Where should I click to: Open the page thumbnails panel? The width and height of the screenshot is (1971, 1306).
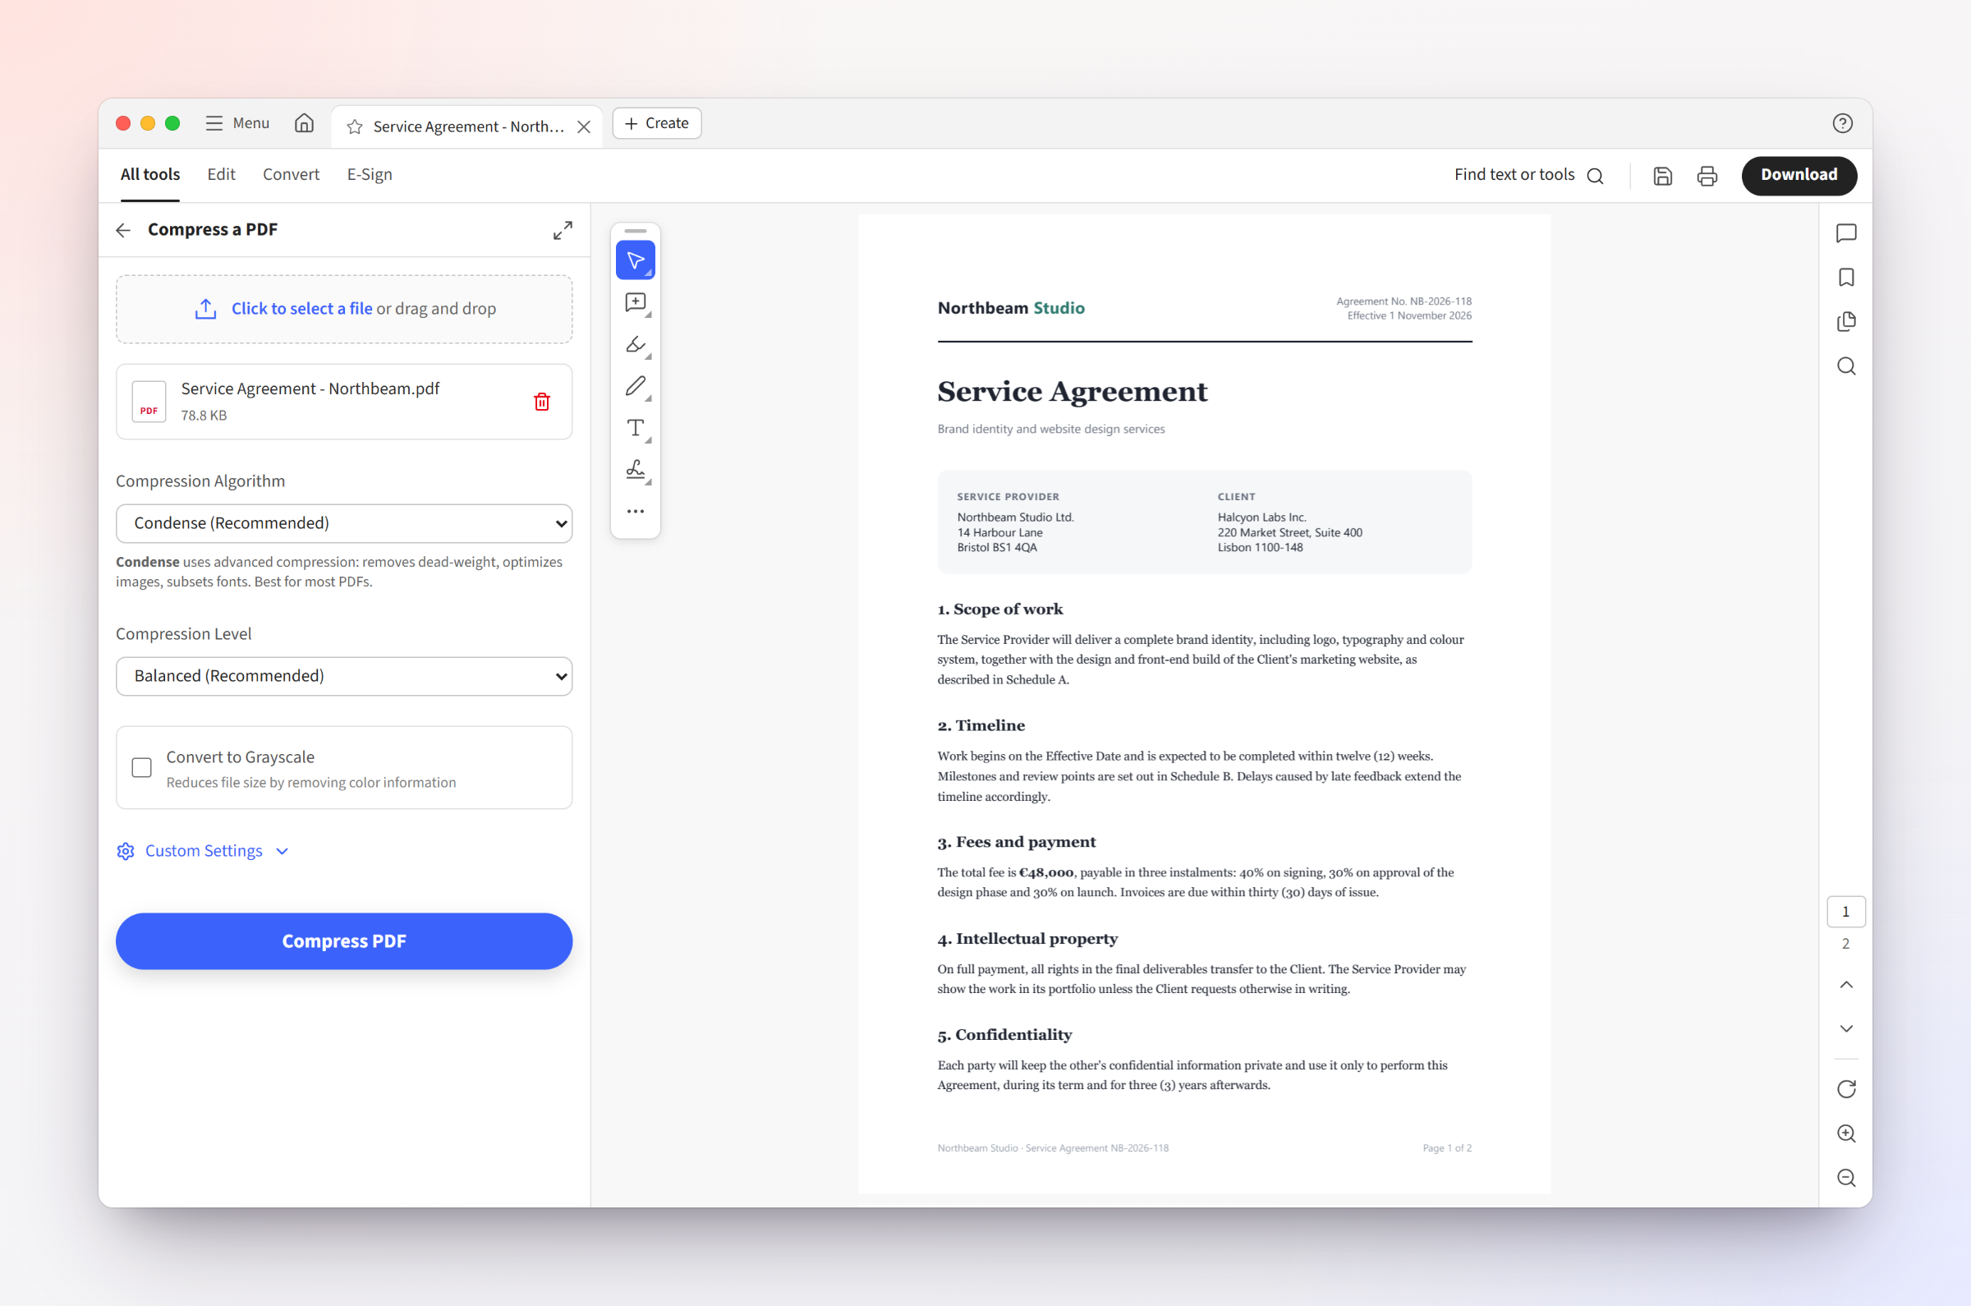(1846, 321)
